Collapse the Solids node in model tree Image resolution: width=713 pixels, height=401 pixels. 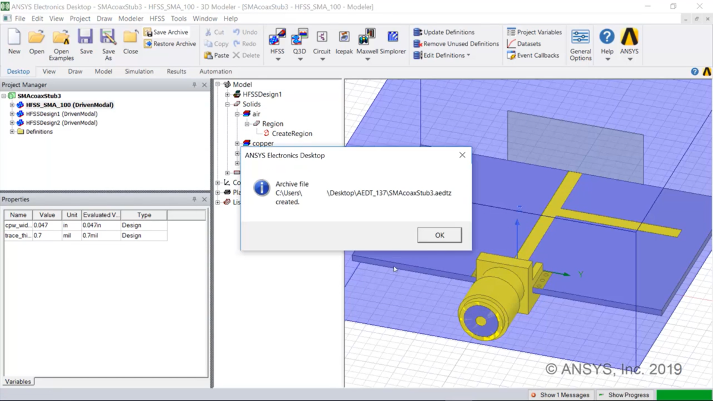228,104
